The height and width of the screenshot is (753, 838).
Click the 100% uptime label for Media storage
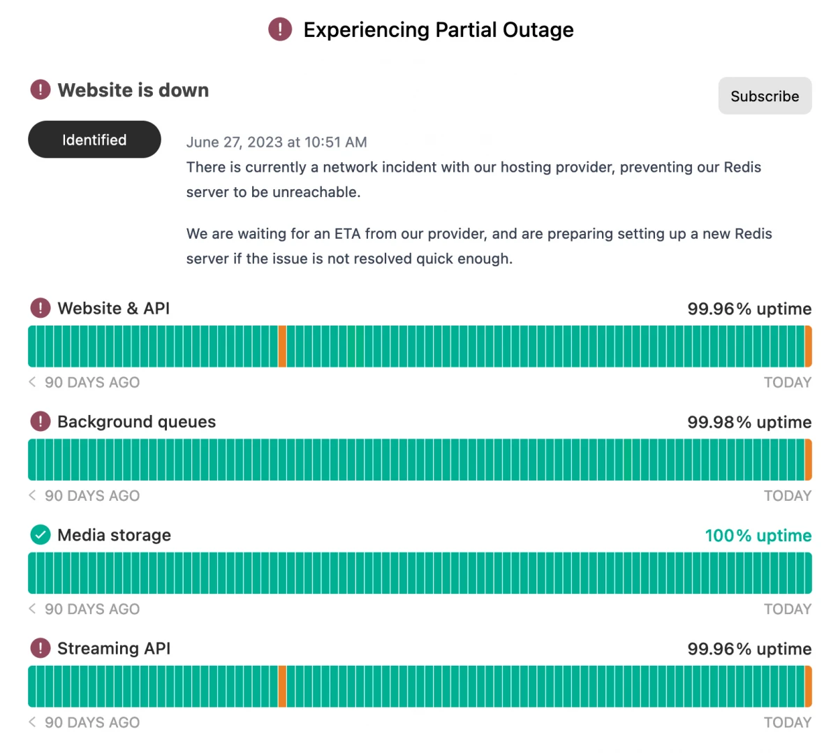point(758,536)
